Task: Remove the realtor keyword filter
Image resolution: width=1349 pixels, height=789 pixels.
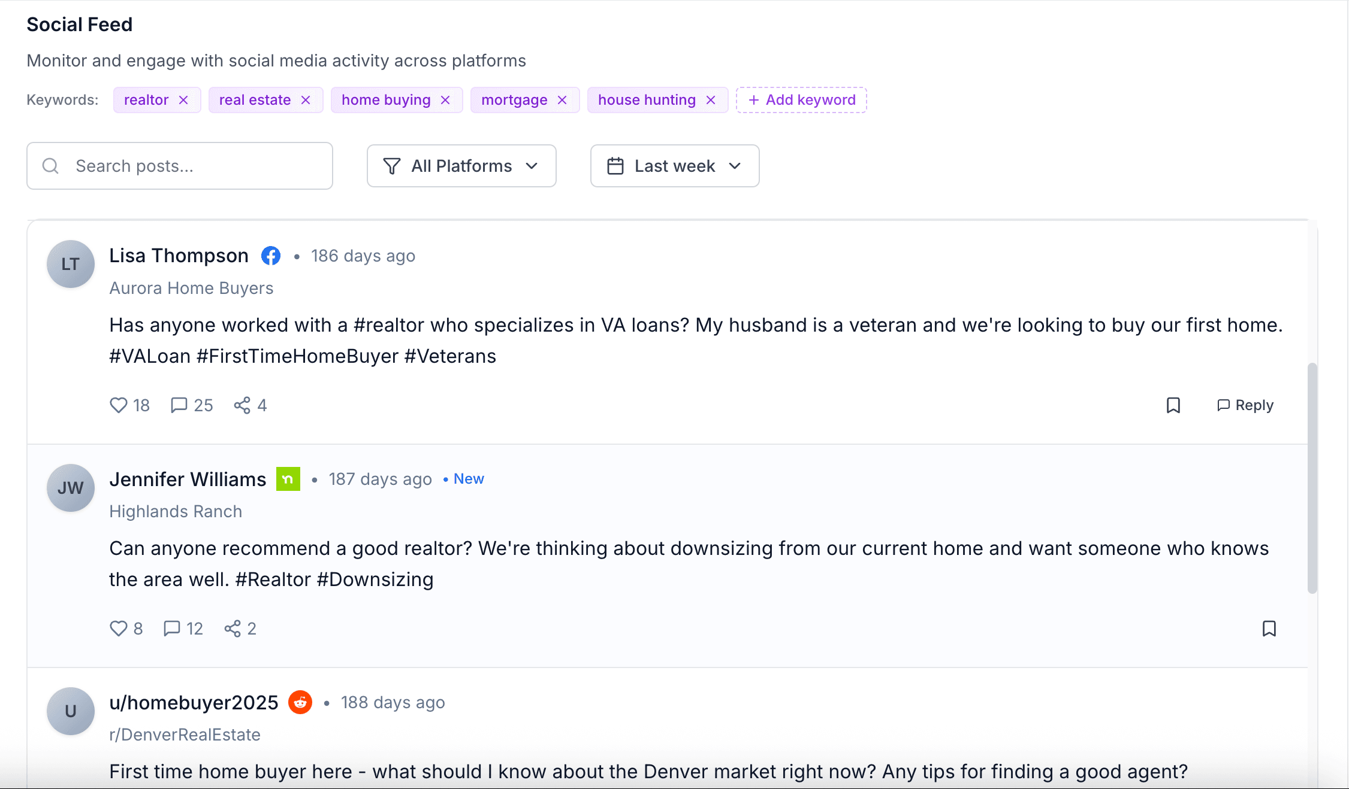Action: click(x=184, y=100)
